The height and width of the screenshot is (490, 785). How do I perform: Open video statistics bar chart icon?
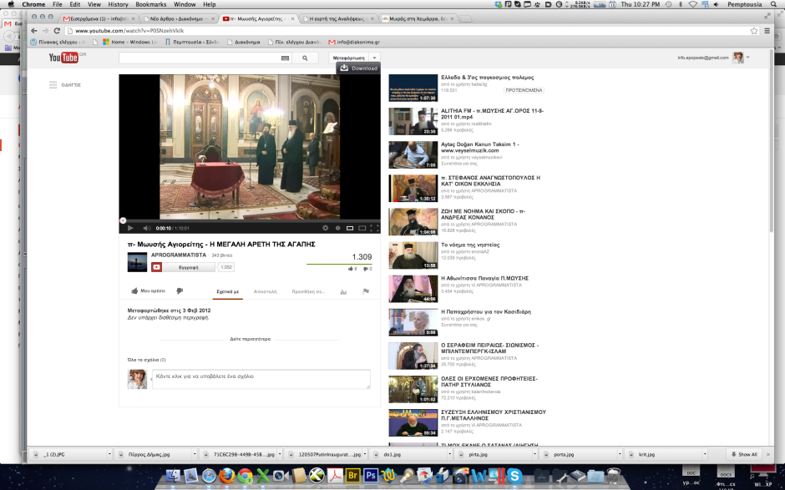point(345,291)
